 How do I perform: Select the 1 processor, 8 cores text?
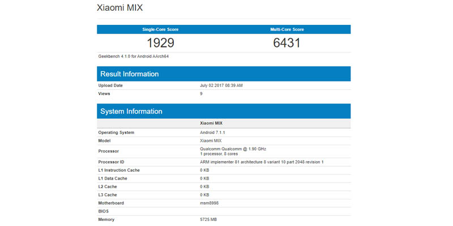click(x=219, y=154)
